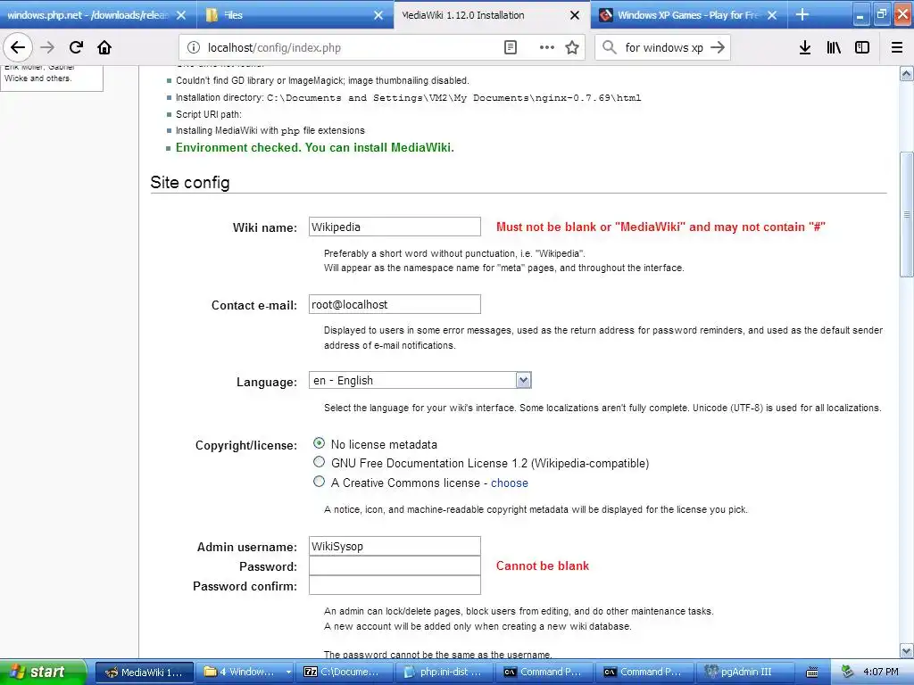The height and width of the screenshot is (685, 914).
Task: Click into the Wiki name field
Action: (395, 227)
